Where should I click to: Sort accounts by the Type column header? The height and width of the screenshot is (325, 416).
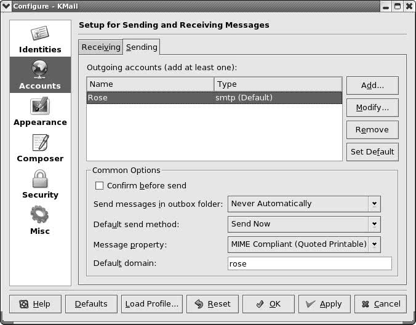(x=278, y=84)
